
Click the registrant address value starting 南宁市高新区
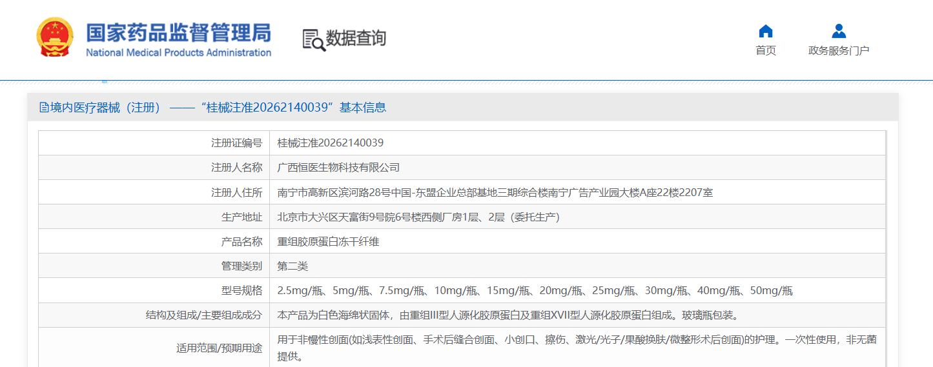tap(495, 192)
